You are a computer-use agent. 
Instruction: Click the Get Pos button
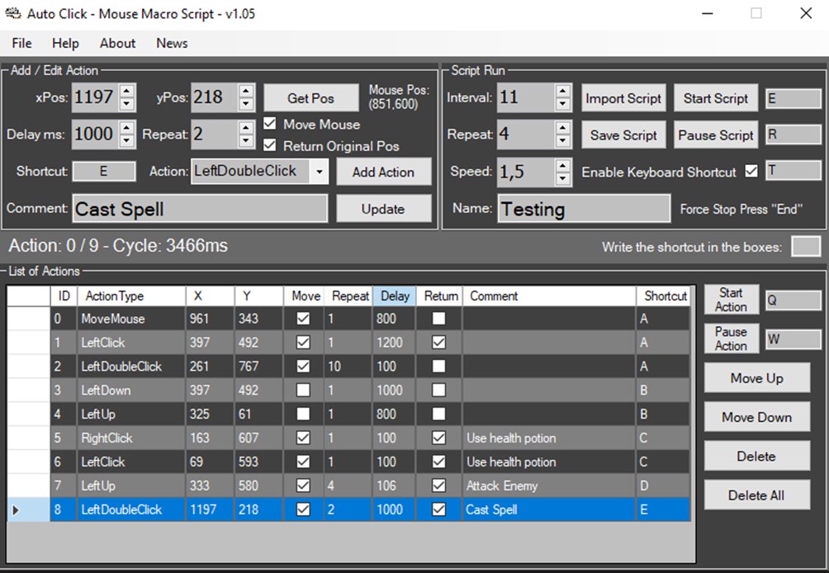[x=310, y=97]
